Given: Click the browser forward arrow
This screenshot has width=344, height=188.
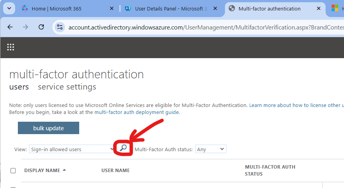Looking at the screenshot, I should point(26,27).
